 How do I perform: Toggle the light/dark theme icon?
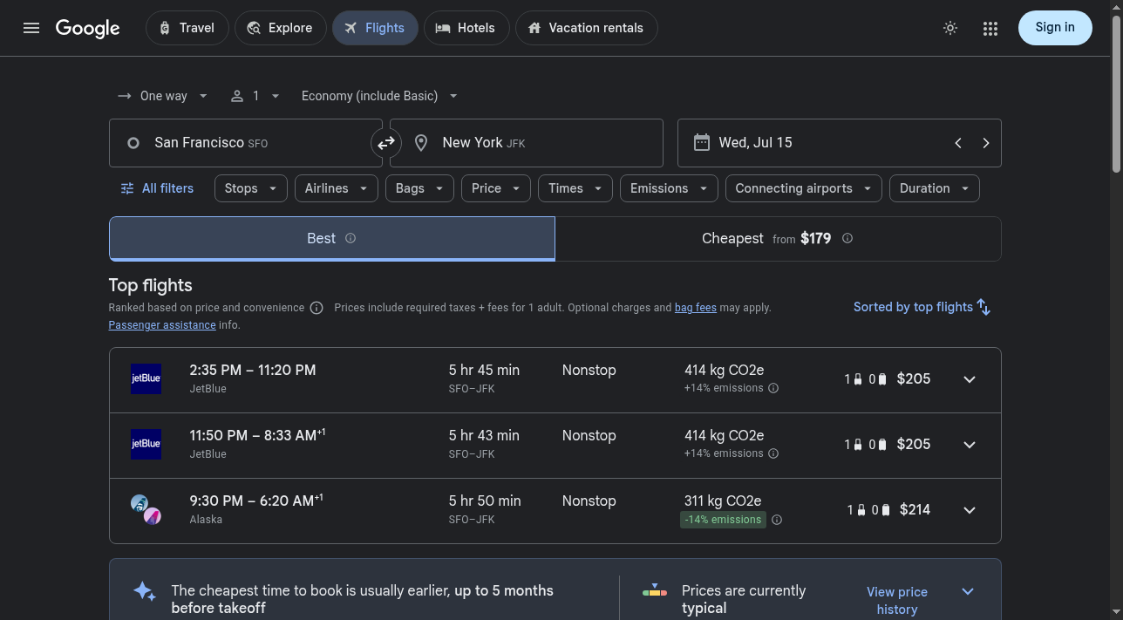[x=950, y=28]
